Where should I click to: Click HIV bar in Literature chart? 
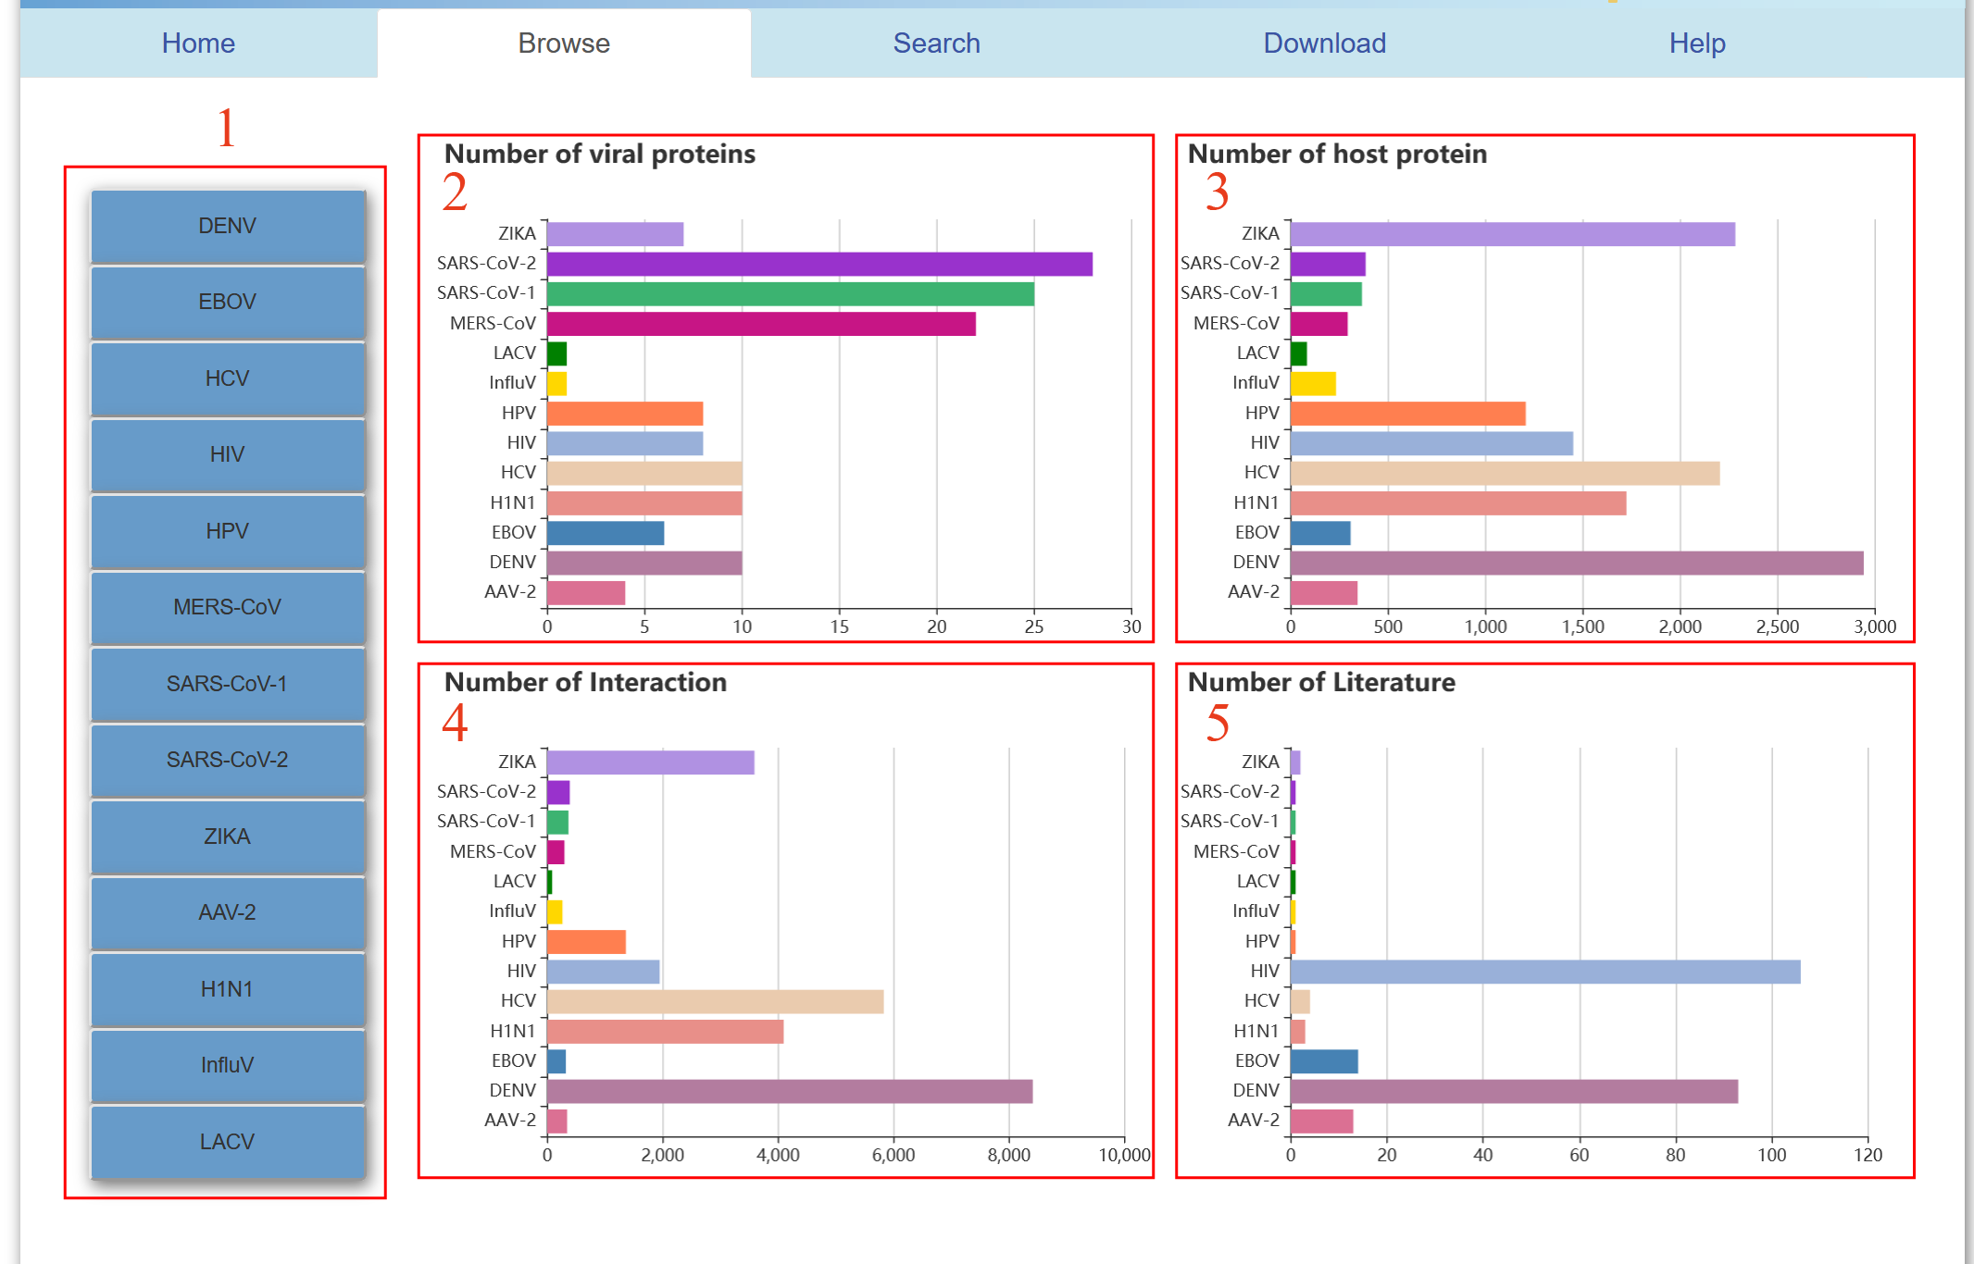pos(1544,972)
